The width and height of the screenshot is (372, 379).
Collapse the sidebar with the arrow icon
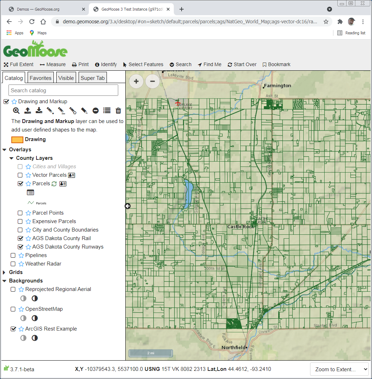127,206
